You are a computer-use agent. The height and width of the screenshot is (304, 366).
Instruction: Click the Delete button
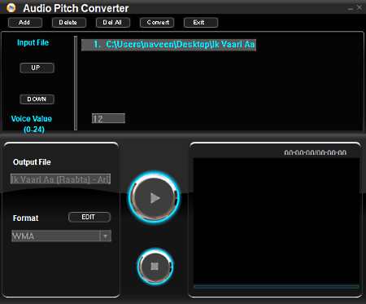coord(69,23)
